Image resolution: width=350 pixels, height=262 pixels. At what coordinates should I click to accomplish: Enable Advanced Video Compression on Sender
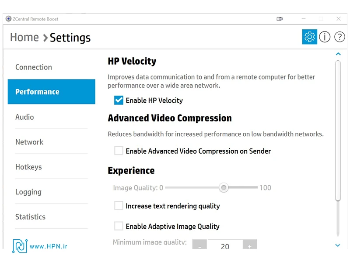click(x=119, y=151)
